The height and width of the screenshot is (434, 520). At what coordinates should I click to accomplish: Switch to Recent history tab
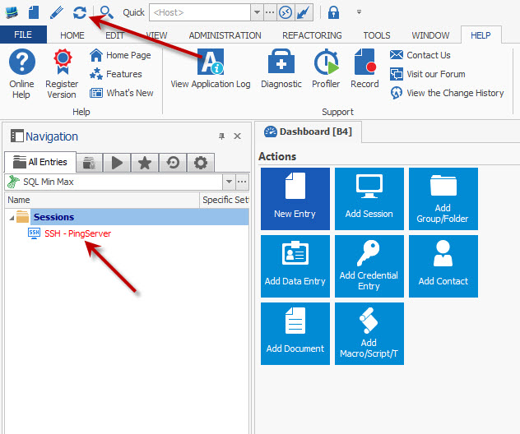point(173,163)
